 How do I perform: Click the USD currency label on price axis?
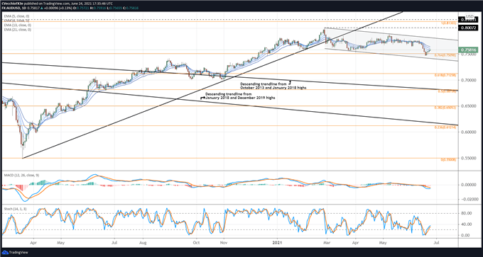click(x=470, y=16)
